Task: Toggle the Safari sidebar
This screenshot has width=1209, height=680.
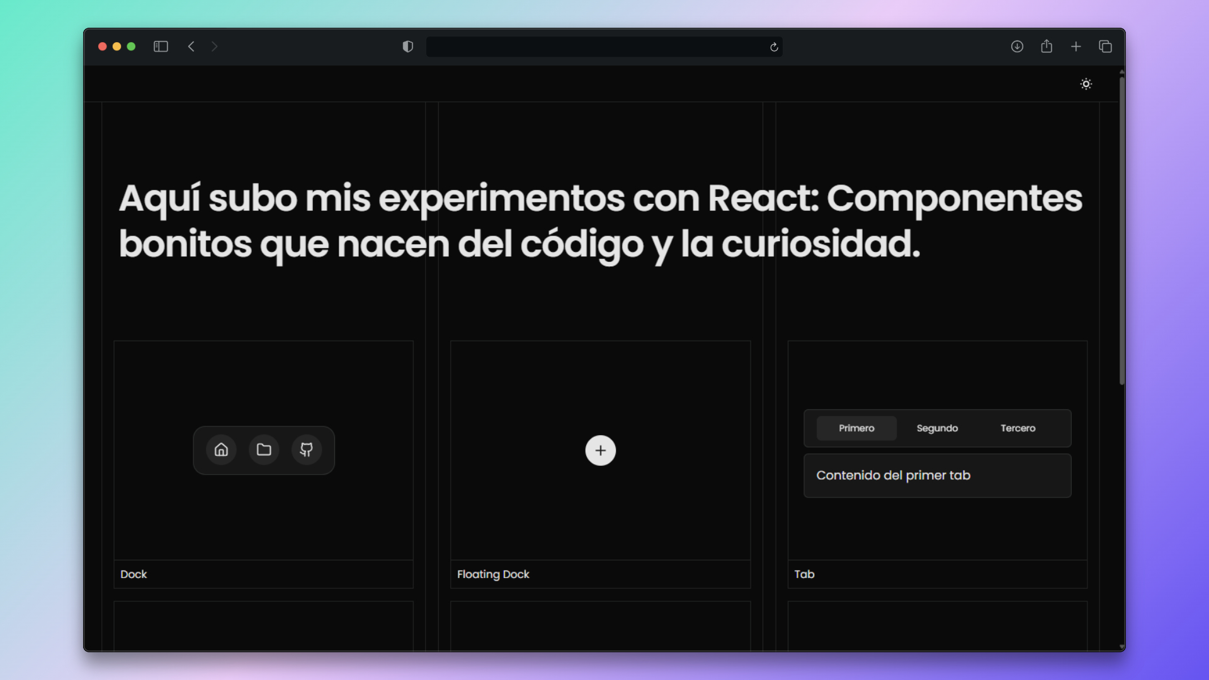Action: coord(161,46)
